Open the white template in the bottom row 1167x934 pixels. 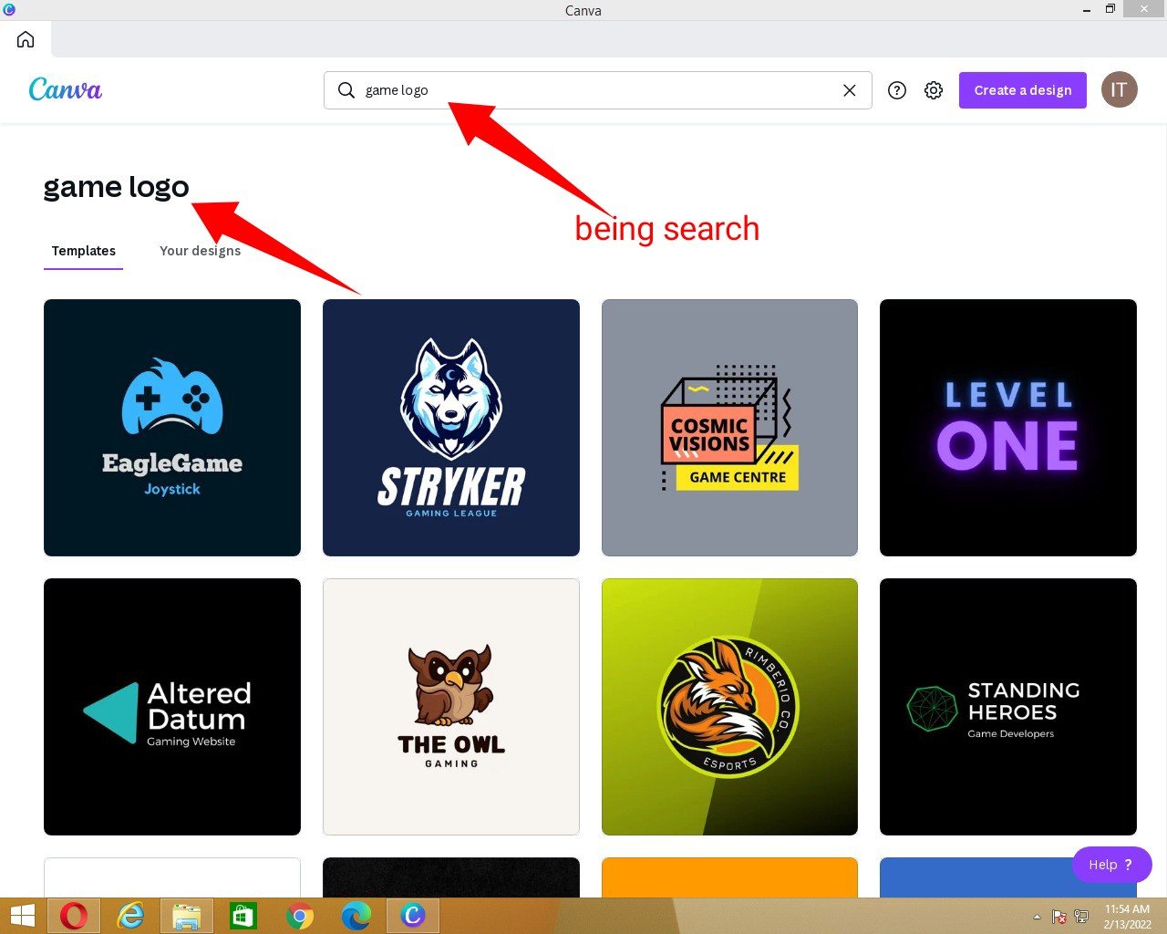pyautogui.click(x=172, y=877)
